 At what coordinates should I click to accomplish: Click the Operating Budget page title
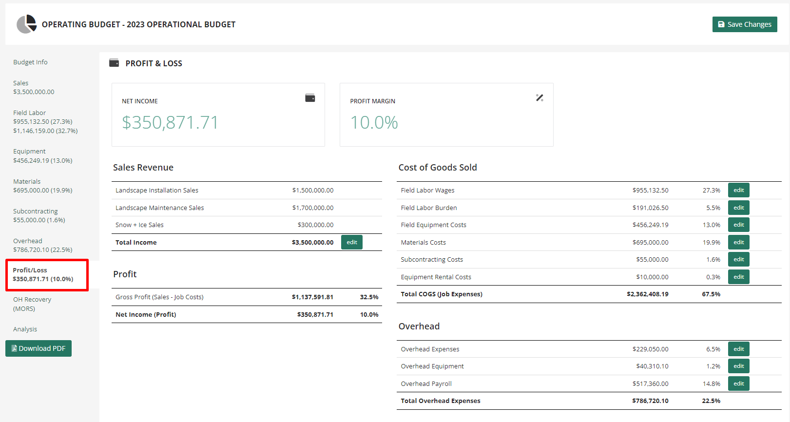138,24
